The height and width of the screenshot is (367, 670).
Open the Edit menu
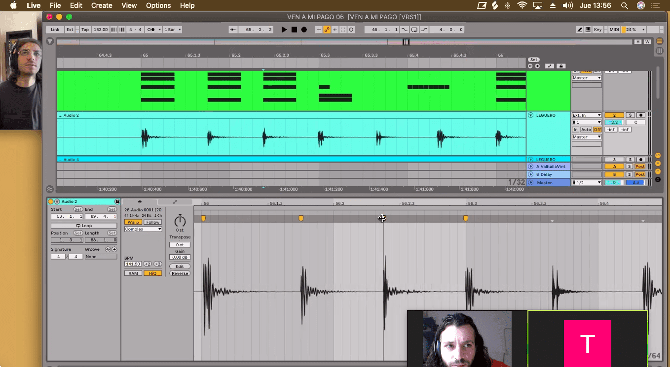(x=76, y=5)
